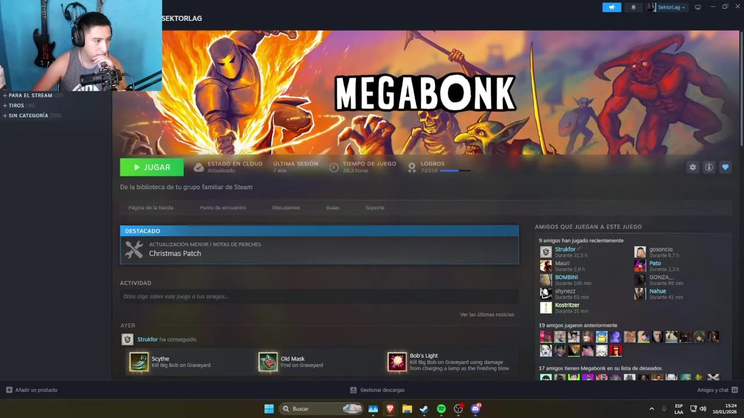Open File Explorer from taskbar
Viewport: 744px width, 418px height.
(x=407, y=409)
